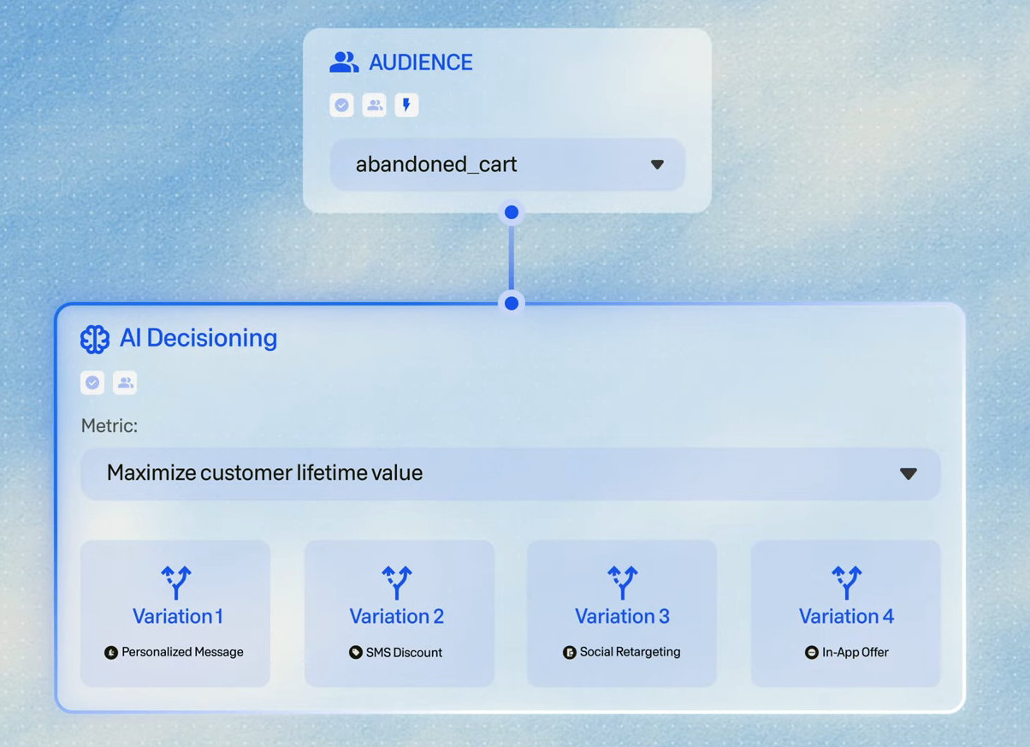The height and width of the screenshot is (747, 1030).
Task: Select the Audience card output connector dot
Action: [x=512, y=212]
